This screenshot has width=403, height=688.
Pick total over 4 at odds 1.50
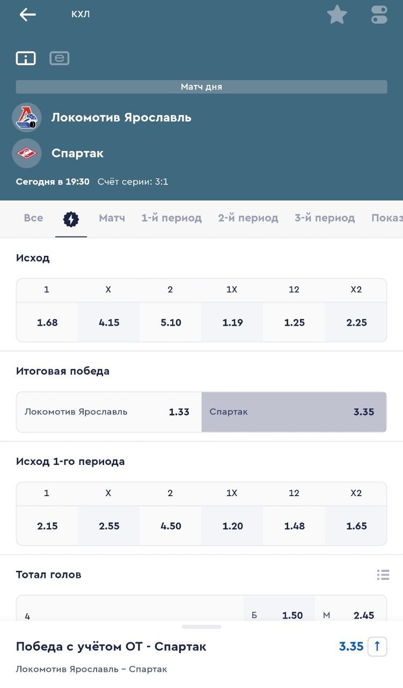[x=279, y=615]
